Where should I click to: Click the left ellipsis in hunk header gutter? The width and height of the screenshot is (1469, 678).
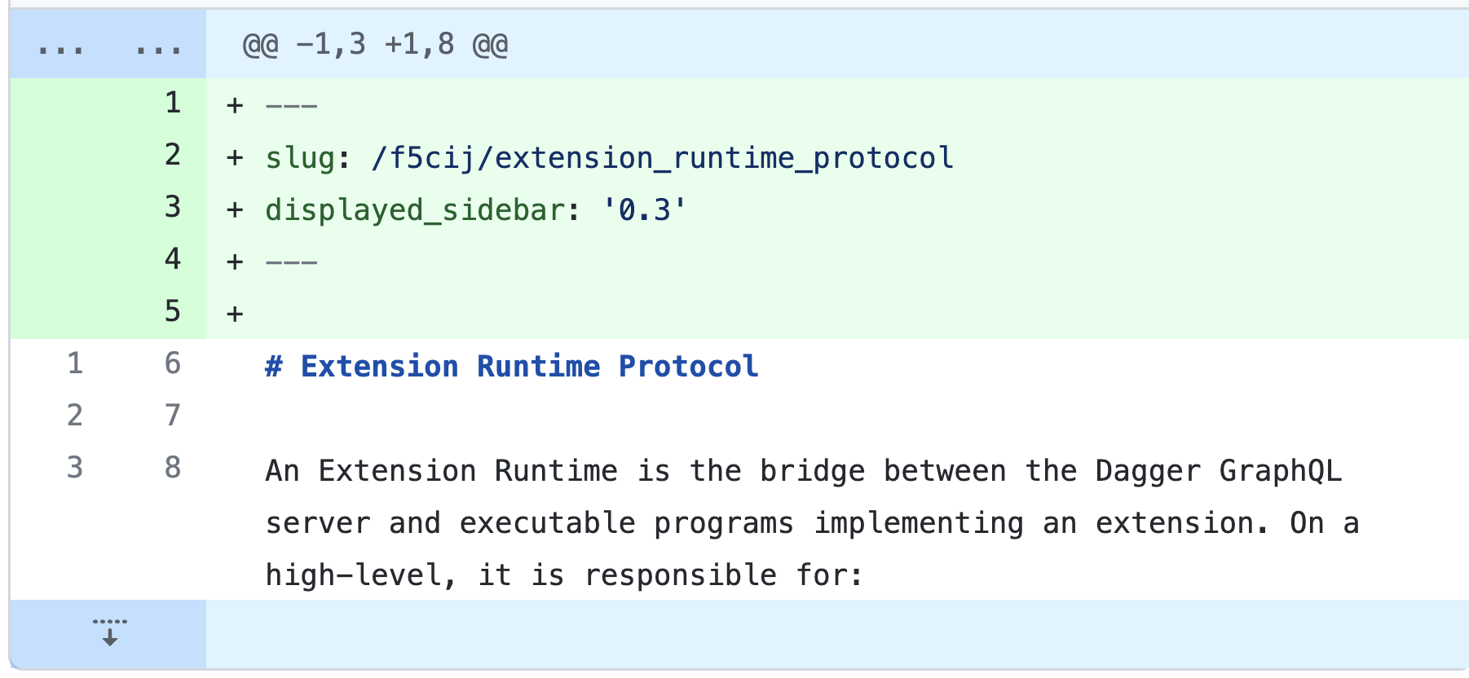pos(61,49)
